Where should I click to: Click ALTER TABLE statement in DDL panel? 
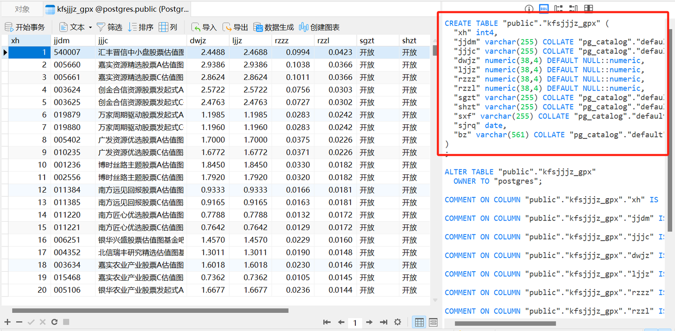pyautogui.click(x=520, y=172)
